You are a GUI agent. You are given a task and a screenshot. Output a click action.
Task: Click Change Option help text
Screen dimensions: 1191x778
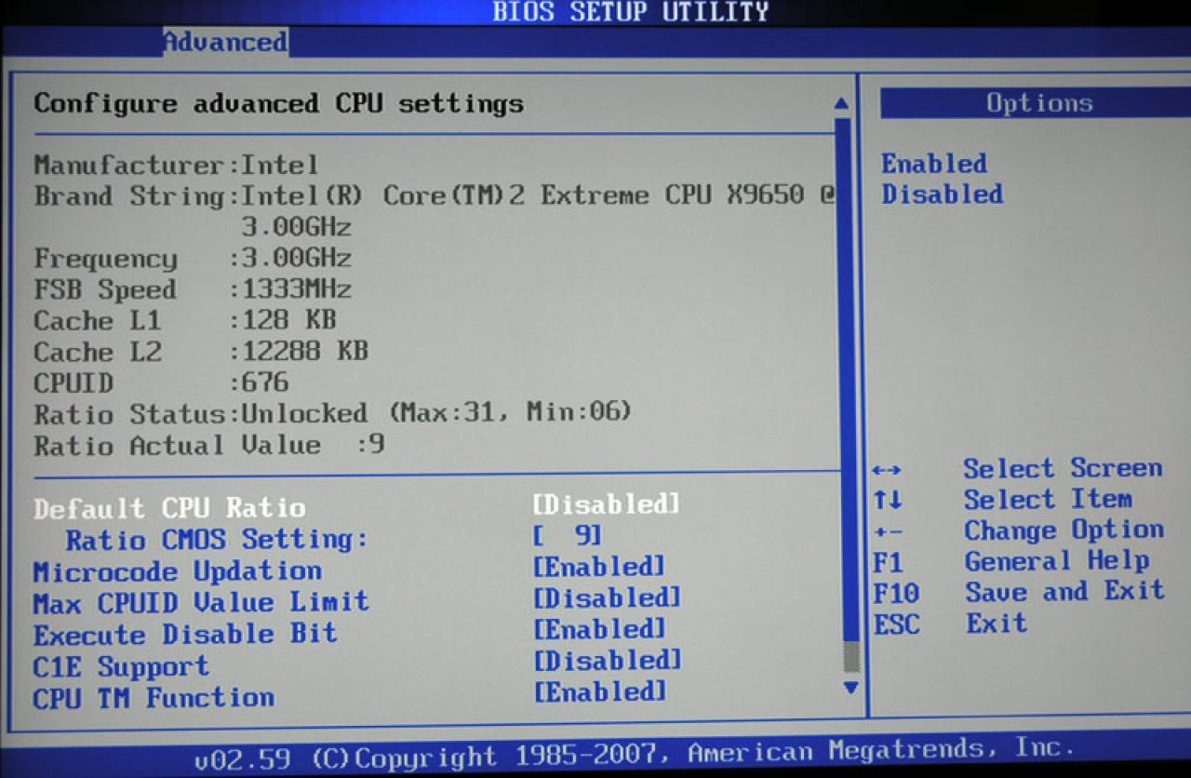click(1064, 530)
